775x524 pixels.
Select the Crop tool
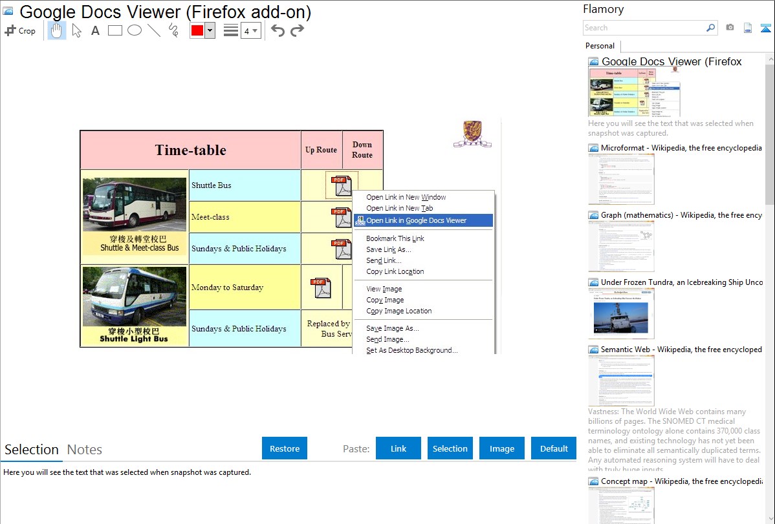[x=20, y=30]
